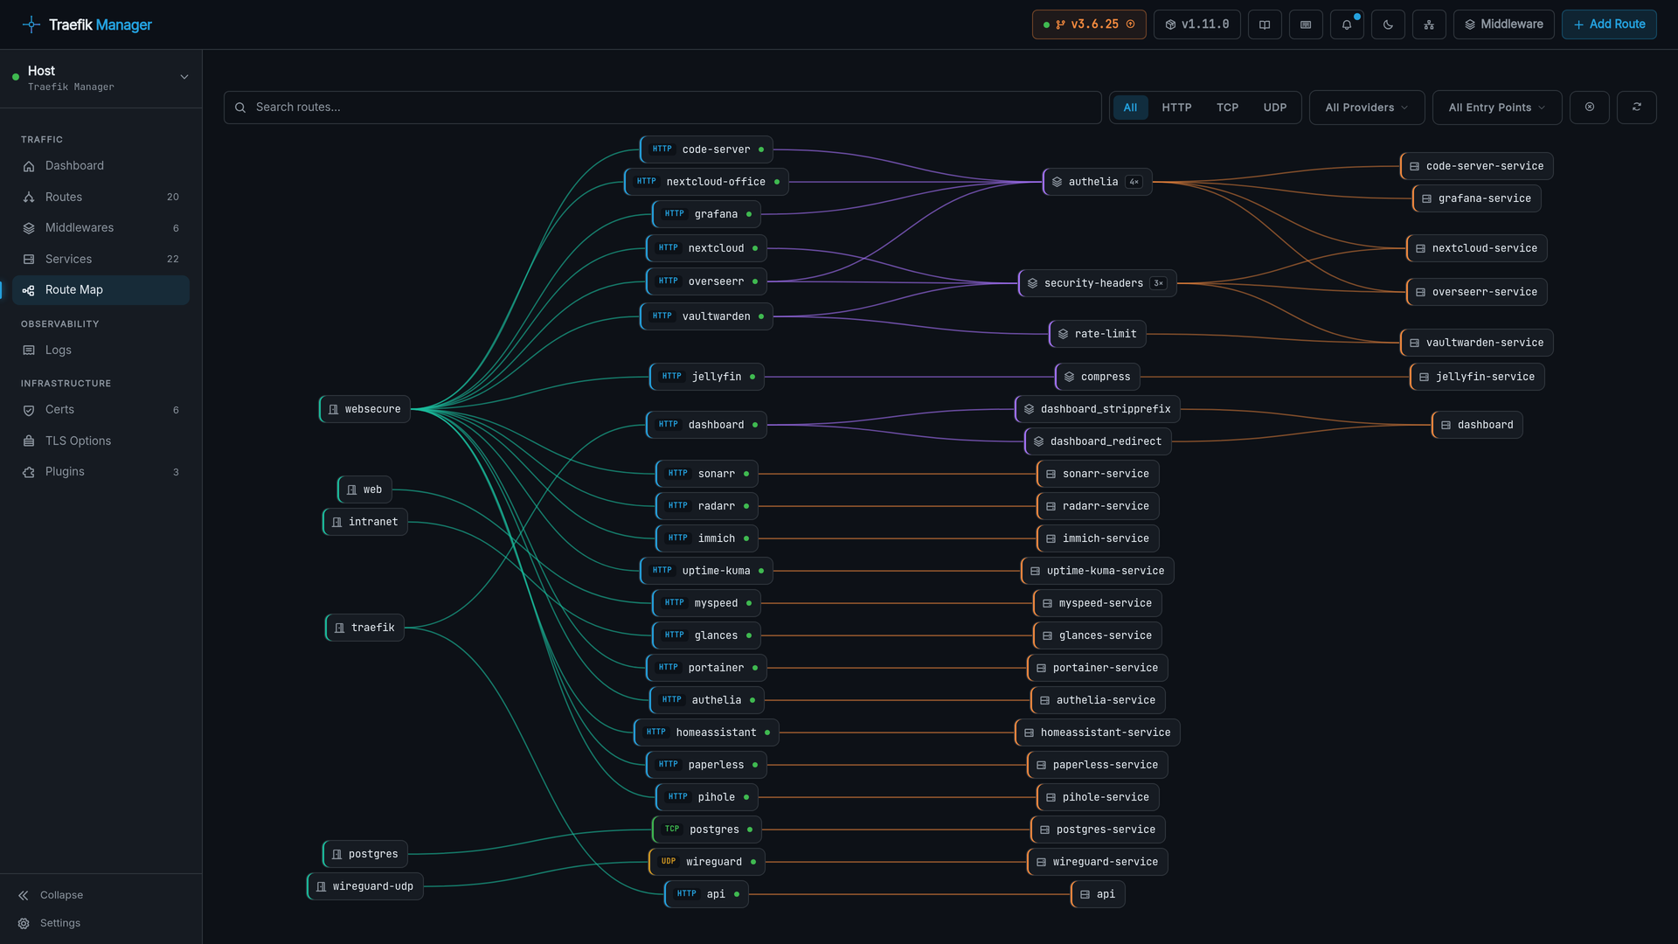
Task: Click the update arrow icon beside v3.6.25
Action: 1130,24
